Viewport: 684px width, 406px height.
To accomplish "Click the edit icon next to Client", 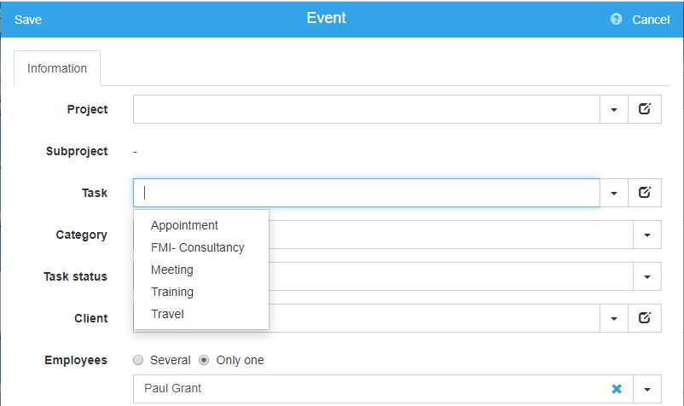I will [x=645, y=318].
